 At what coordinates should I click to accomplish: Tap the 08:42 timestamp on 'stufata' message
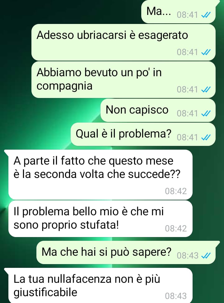pyautogui.click(x=176, y=228)
